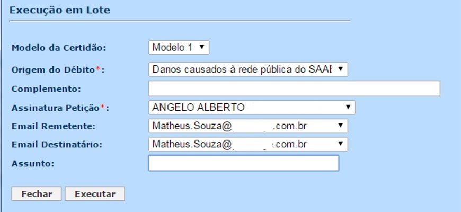Screen dimensions: 461x212
Task: Click the "Execução em Lote" heading
Action: click(x=60, y=10)
